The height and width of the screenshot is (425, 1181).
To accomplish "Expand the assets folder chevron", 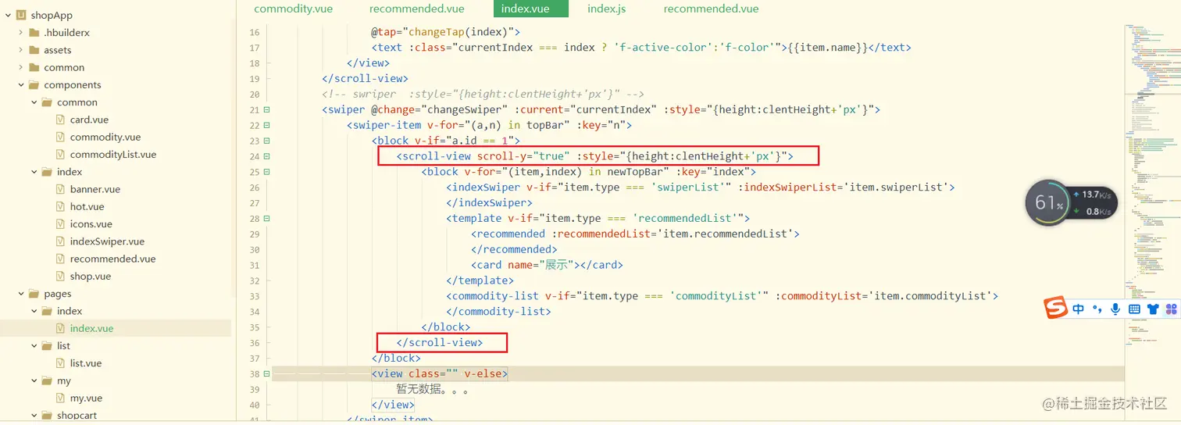I will [20, 50].
